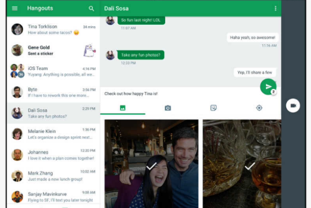Open the iOS Team group conversation

54,71
